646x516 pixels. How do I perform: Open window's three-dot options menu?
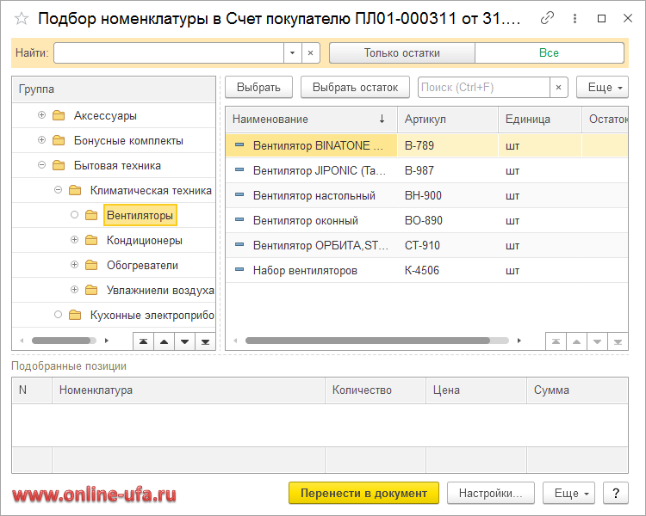(575, 18)
